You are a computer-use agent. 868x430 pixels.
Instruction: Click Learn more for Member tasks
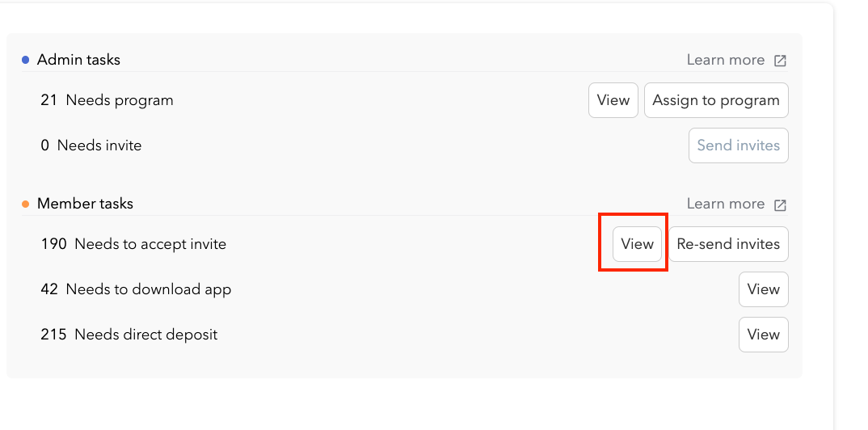[725, 204]
